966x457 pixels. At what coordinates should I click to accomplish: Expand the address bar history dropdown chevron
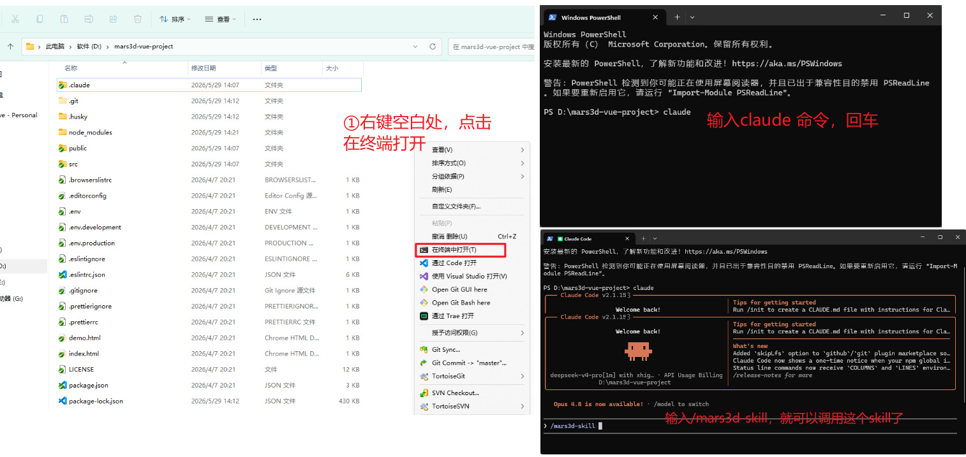tap(415, 47)
